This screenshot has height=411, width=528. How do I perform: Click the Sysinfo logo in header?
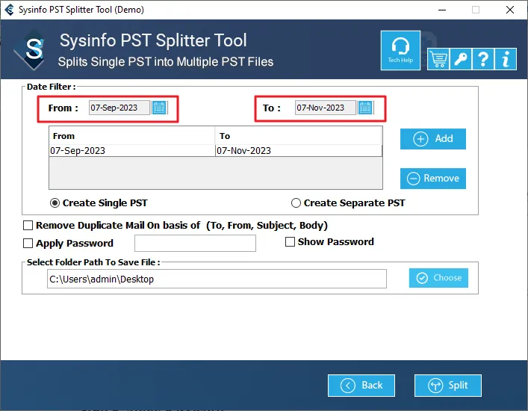pos(31,50)
